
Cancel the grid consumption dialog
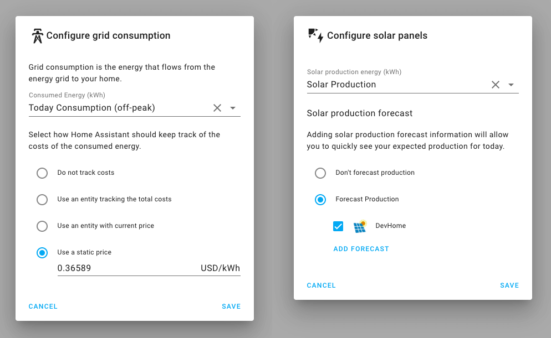pos(43,306)
